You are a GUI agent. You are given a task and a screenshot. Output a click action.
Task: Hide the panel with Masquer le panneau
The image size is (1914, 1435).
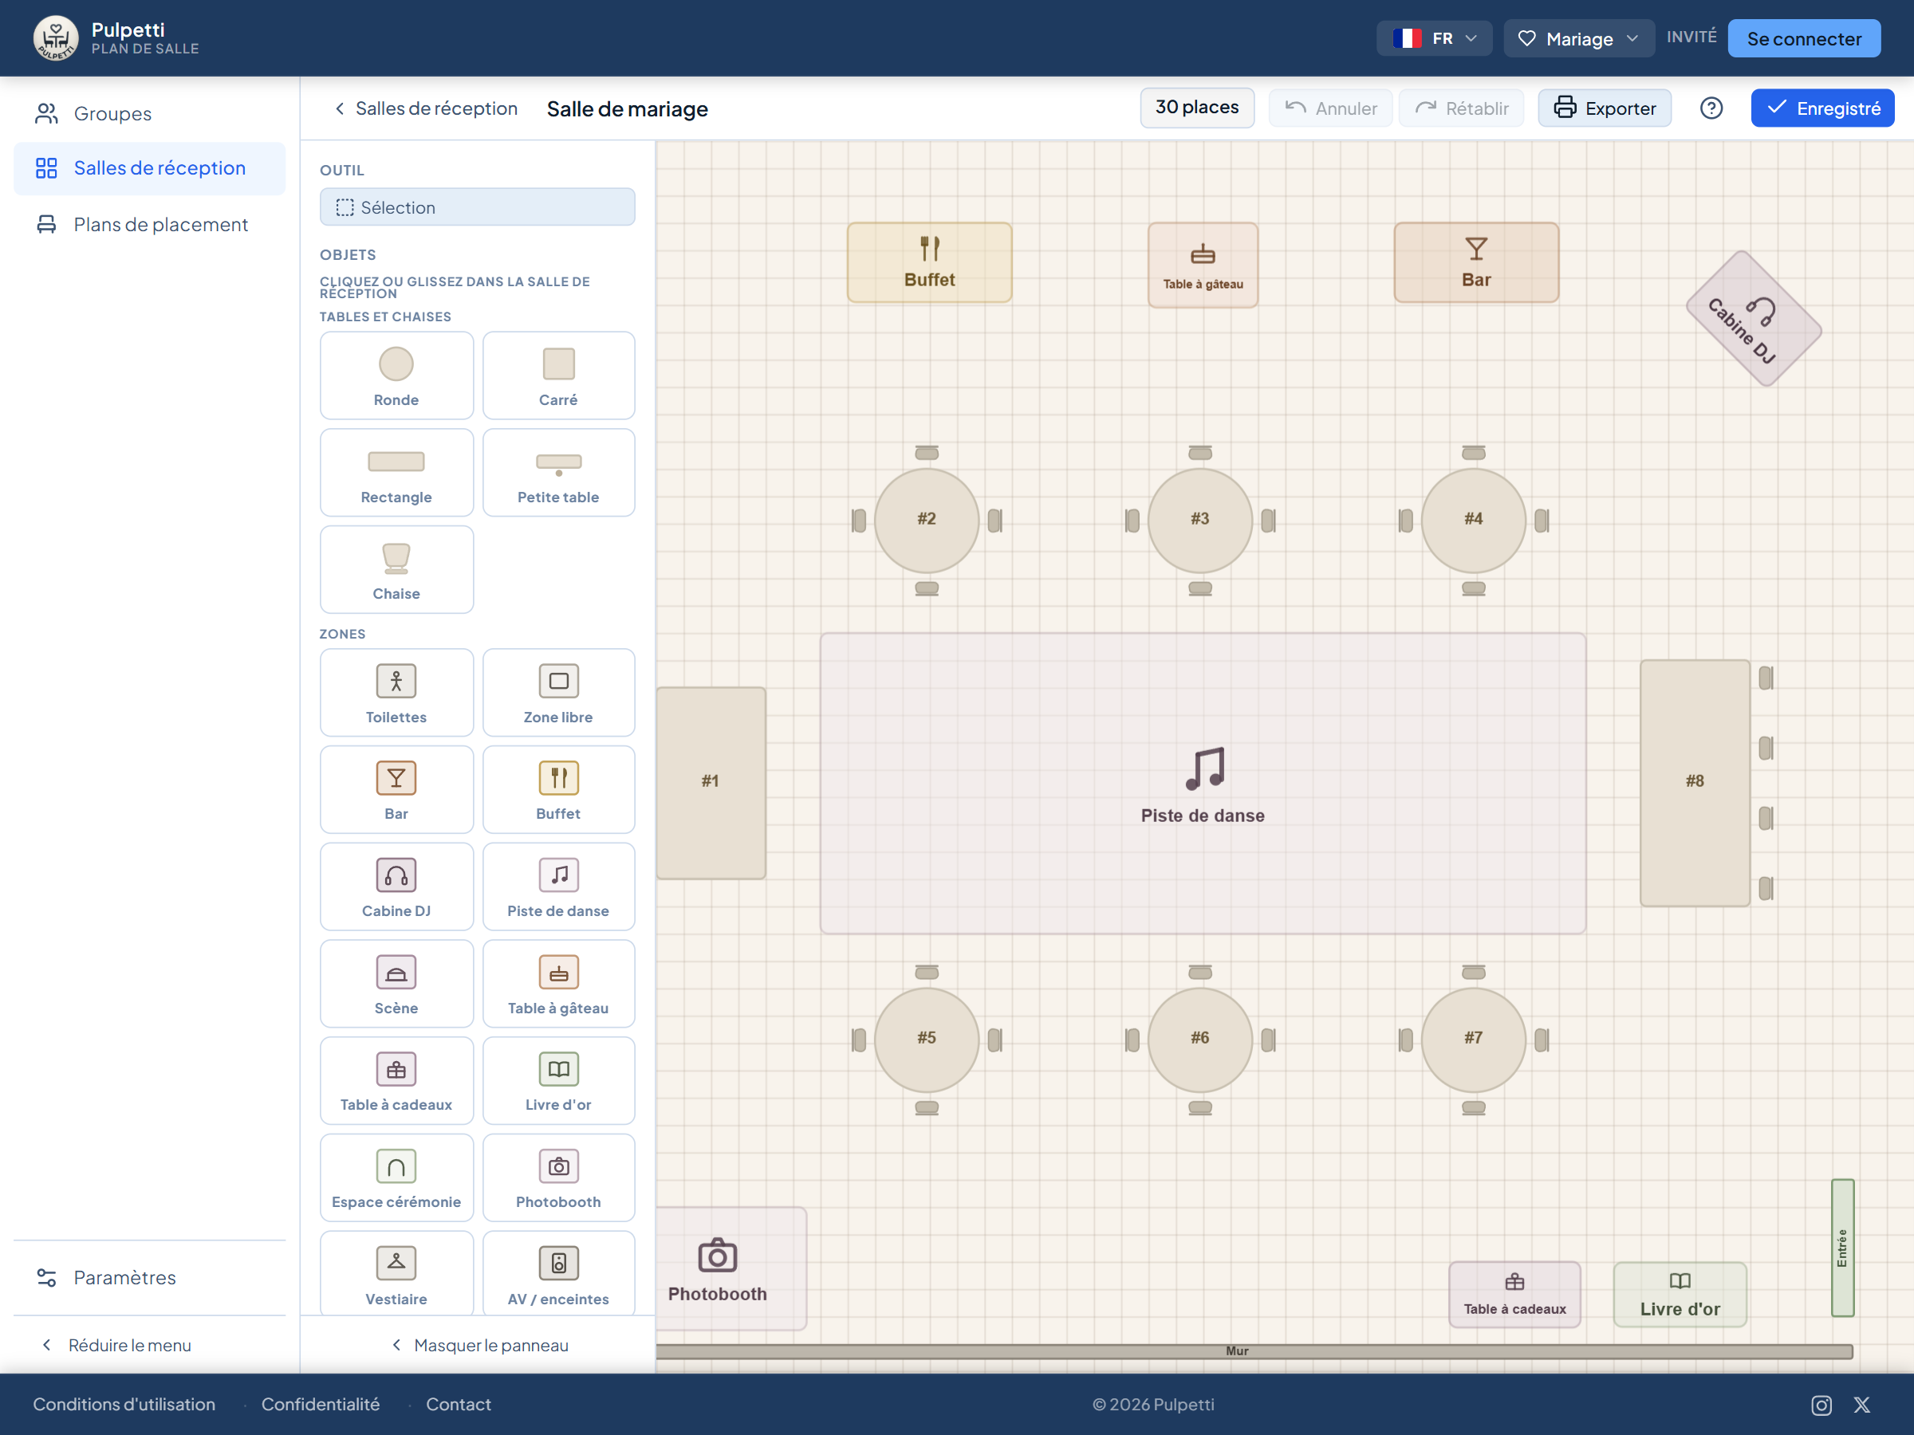pos(479,1345)
